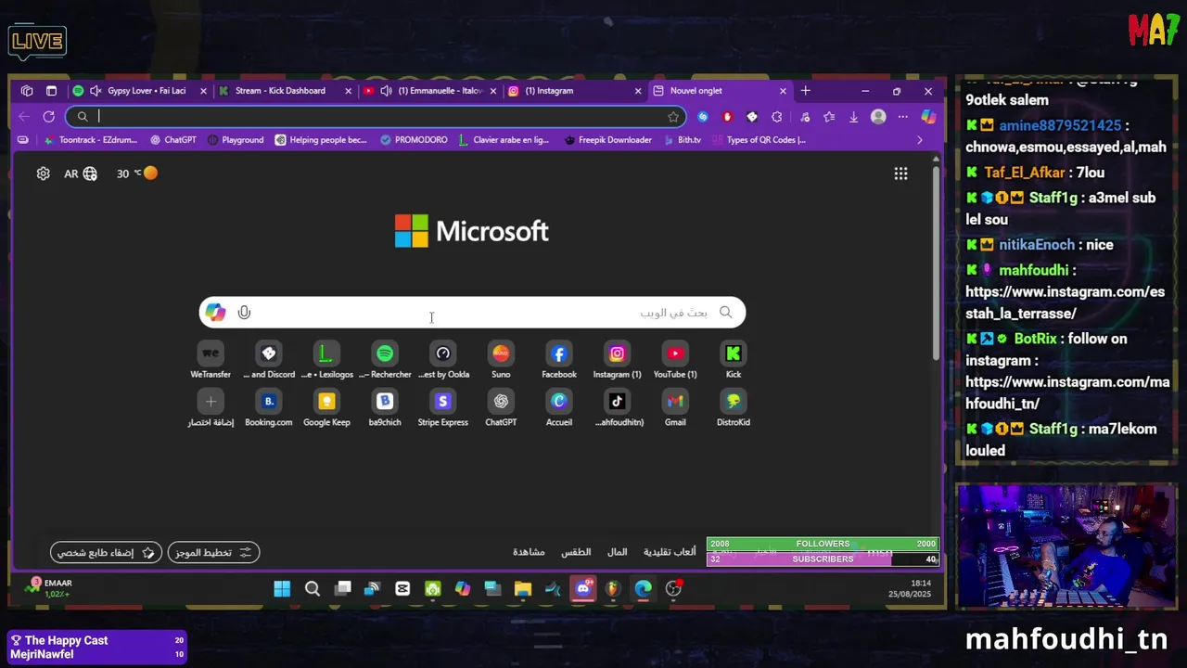Open the Playground bookmark
Image resolution: width=1187 pixels, height=668 pixels.
(236, 140)
